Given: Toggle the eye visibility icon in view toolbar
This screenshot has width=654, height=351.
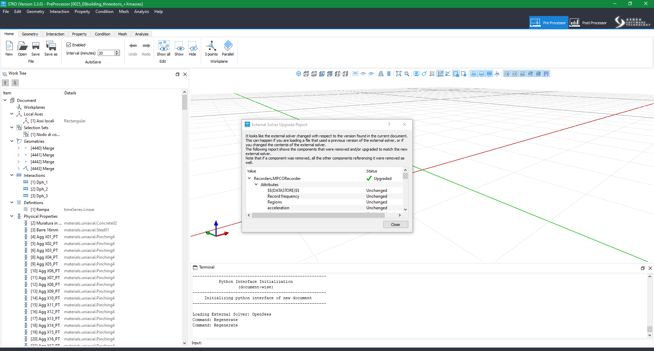Looking at the screenshot, I should (363, 74).
